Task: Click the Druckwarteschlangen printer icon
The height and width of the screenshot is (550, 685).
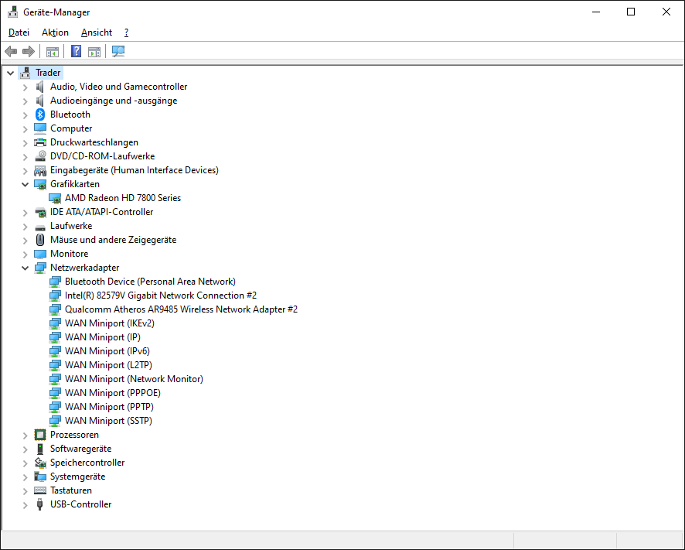Action: [40, 142]
